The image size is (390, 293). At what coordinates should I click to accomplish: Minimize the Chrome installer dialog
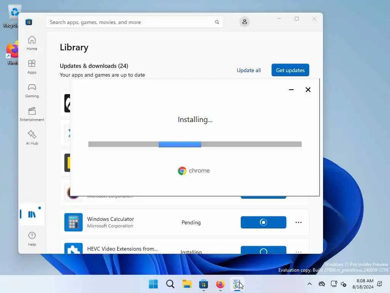(x=291, y=90)
